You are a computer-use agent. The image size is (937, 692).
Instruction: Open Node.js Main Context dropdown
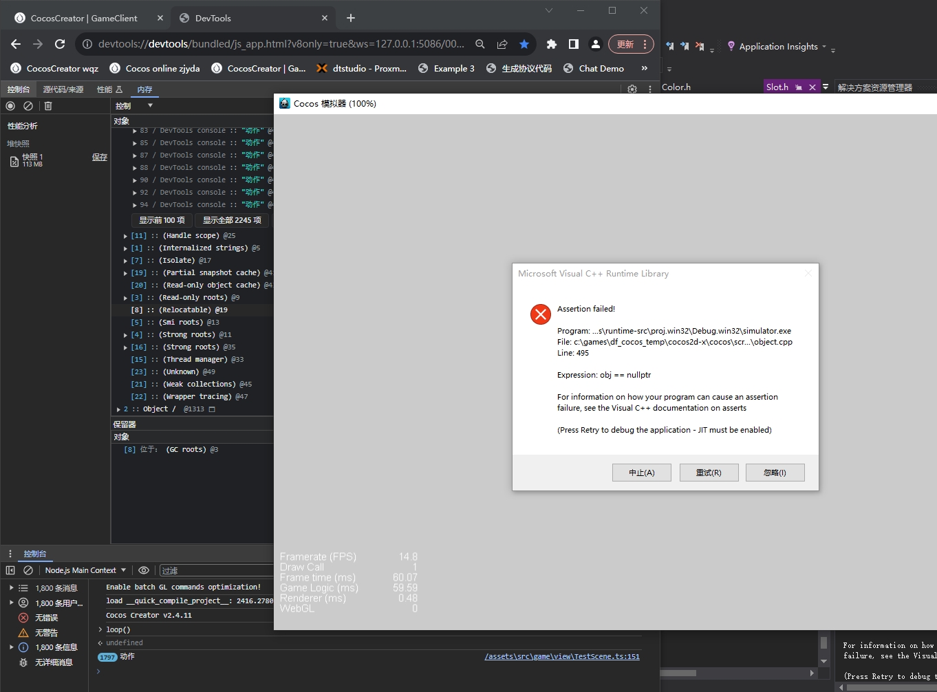[x=86, y=570]
